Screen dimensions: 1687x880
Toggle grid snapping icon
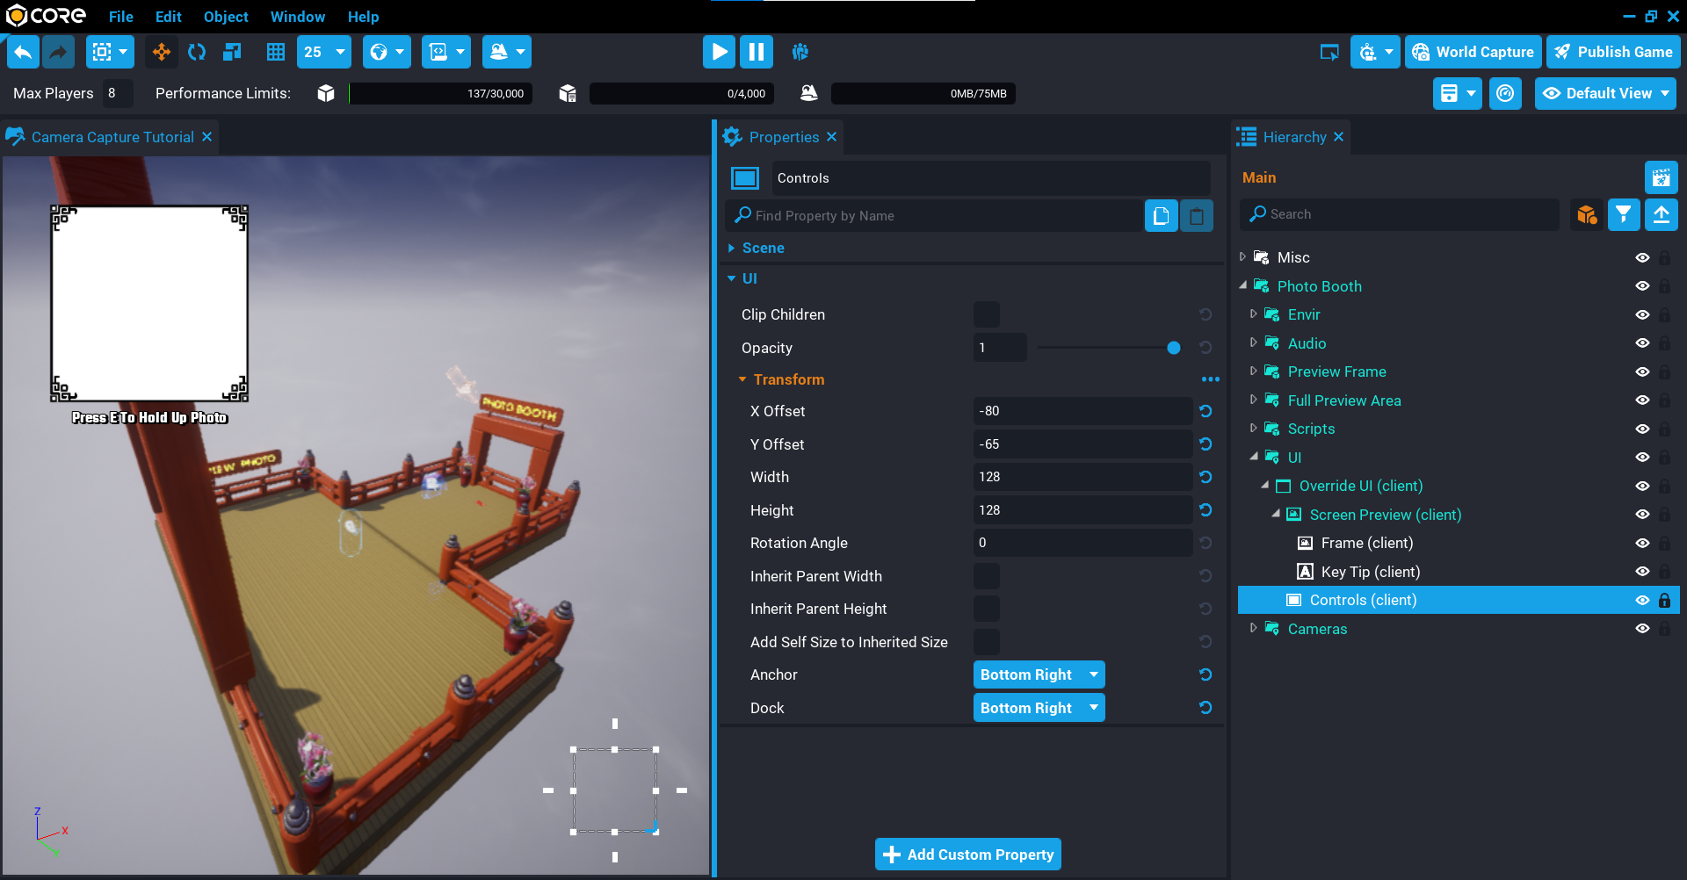coord(276,53)
